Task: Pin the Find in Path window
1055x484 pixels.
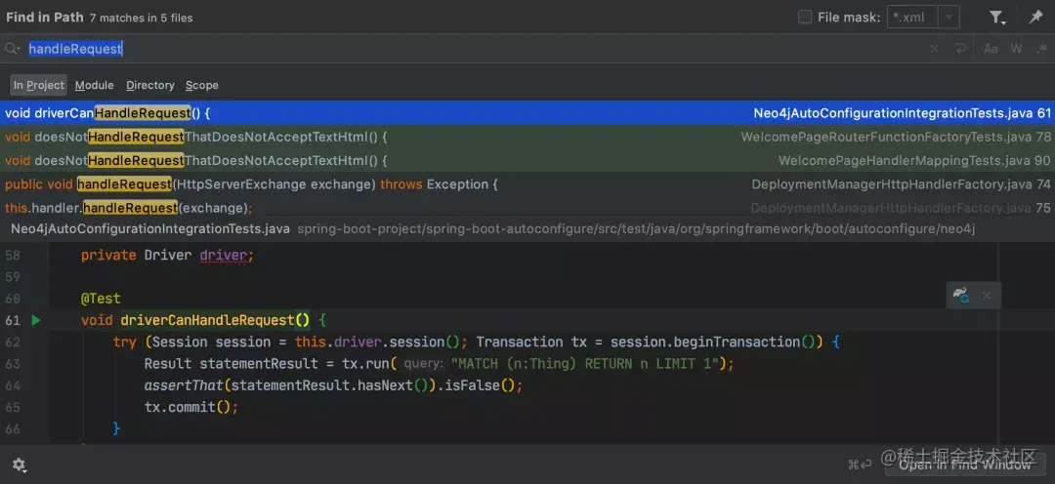Action: [x=1036, y=18]
